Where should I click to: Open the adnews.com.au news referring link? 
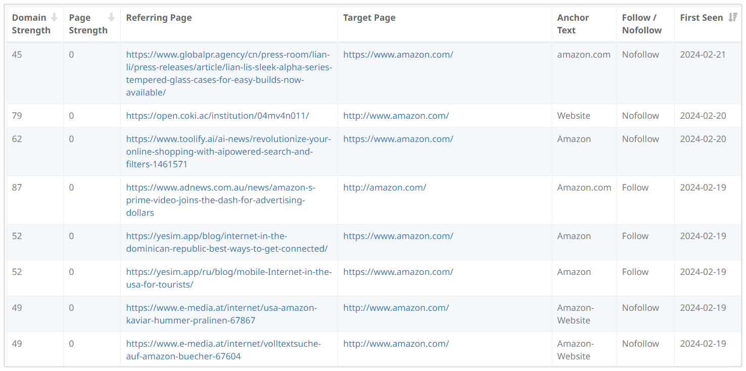pyautogui.click(x=220, y=200)
